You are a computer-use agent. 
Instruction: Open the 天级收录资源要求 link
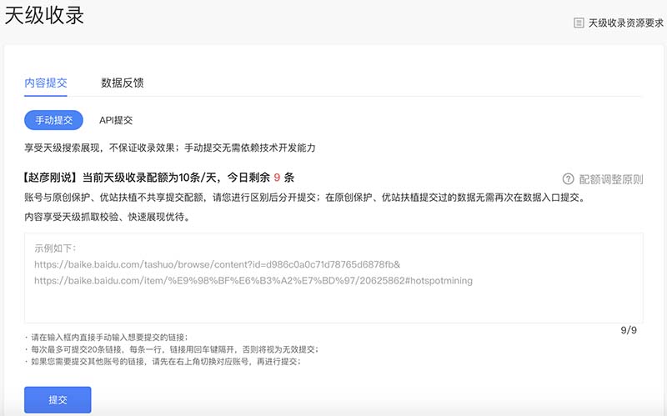coord(622,23)
